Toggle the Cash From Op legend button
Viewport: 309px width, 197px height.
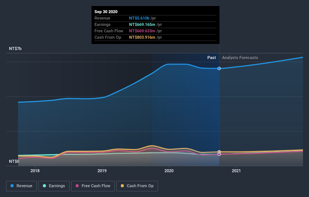tap(137, 186)
